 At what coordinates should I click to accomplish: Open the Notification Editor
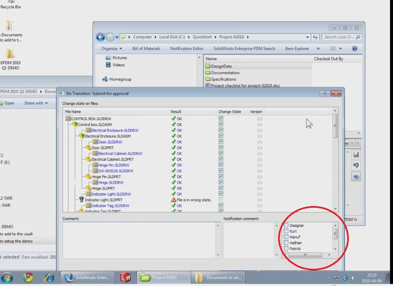point(187,49)
